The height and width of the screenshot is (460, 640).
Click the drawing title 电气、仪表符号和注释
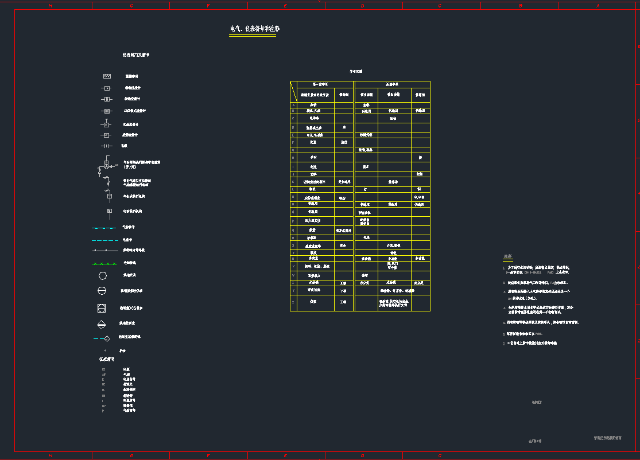254,29
